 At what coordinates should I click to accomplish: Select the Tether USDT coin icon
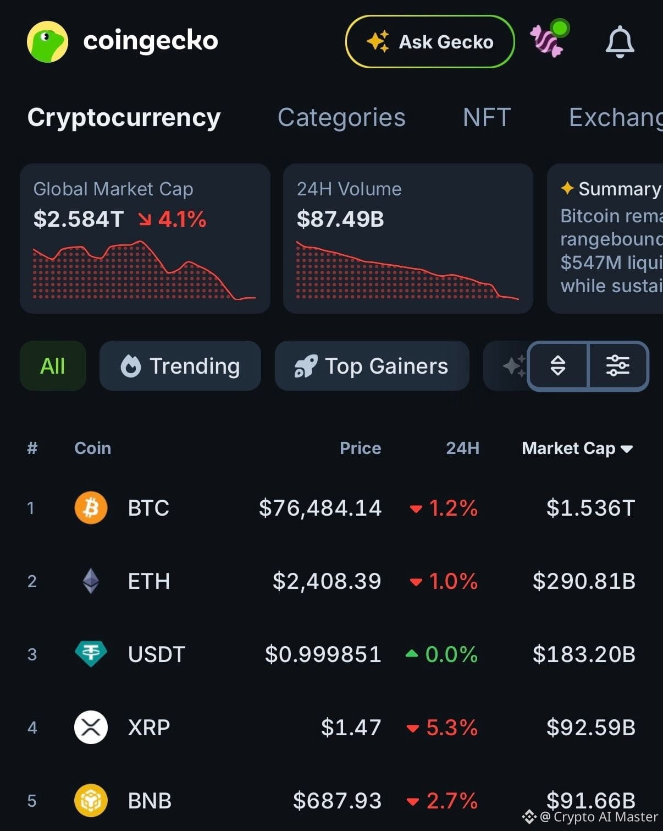click(91, 654)
